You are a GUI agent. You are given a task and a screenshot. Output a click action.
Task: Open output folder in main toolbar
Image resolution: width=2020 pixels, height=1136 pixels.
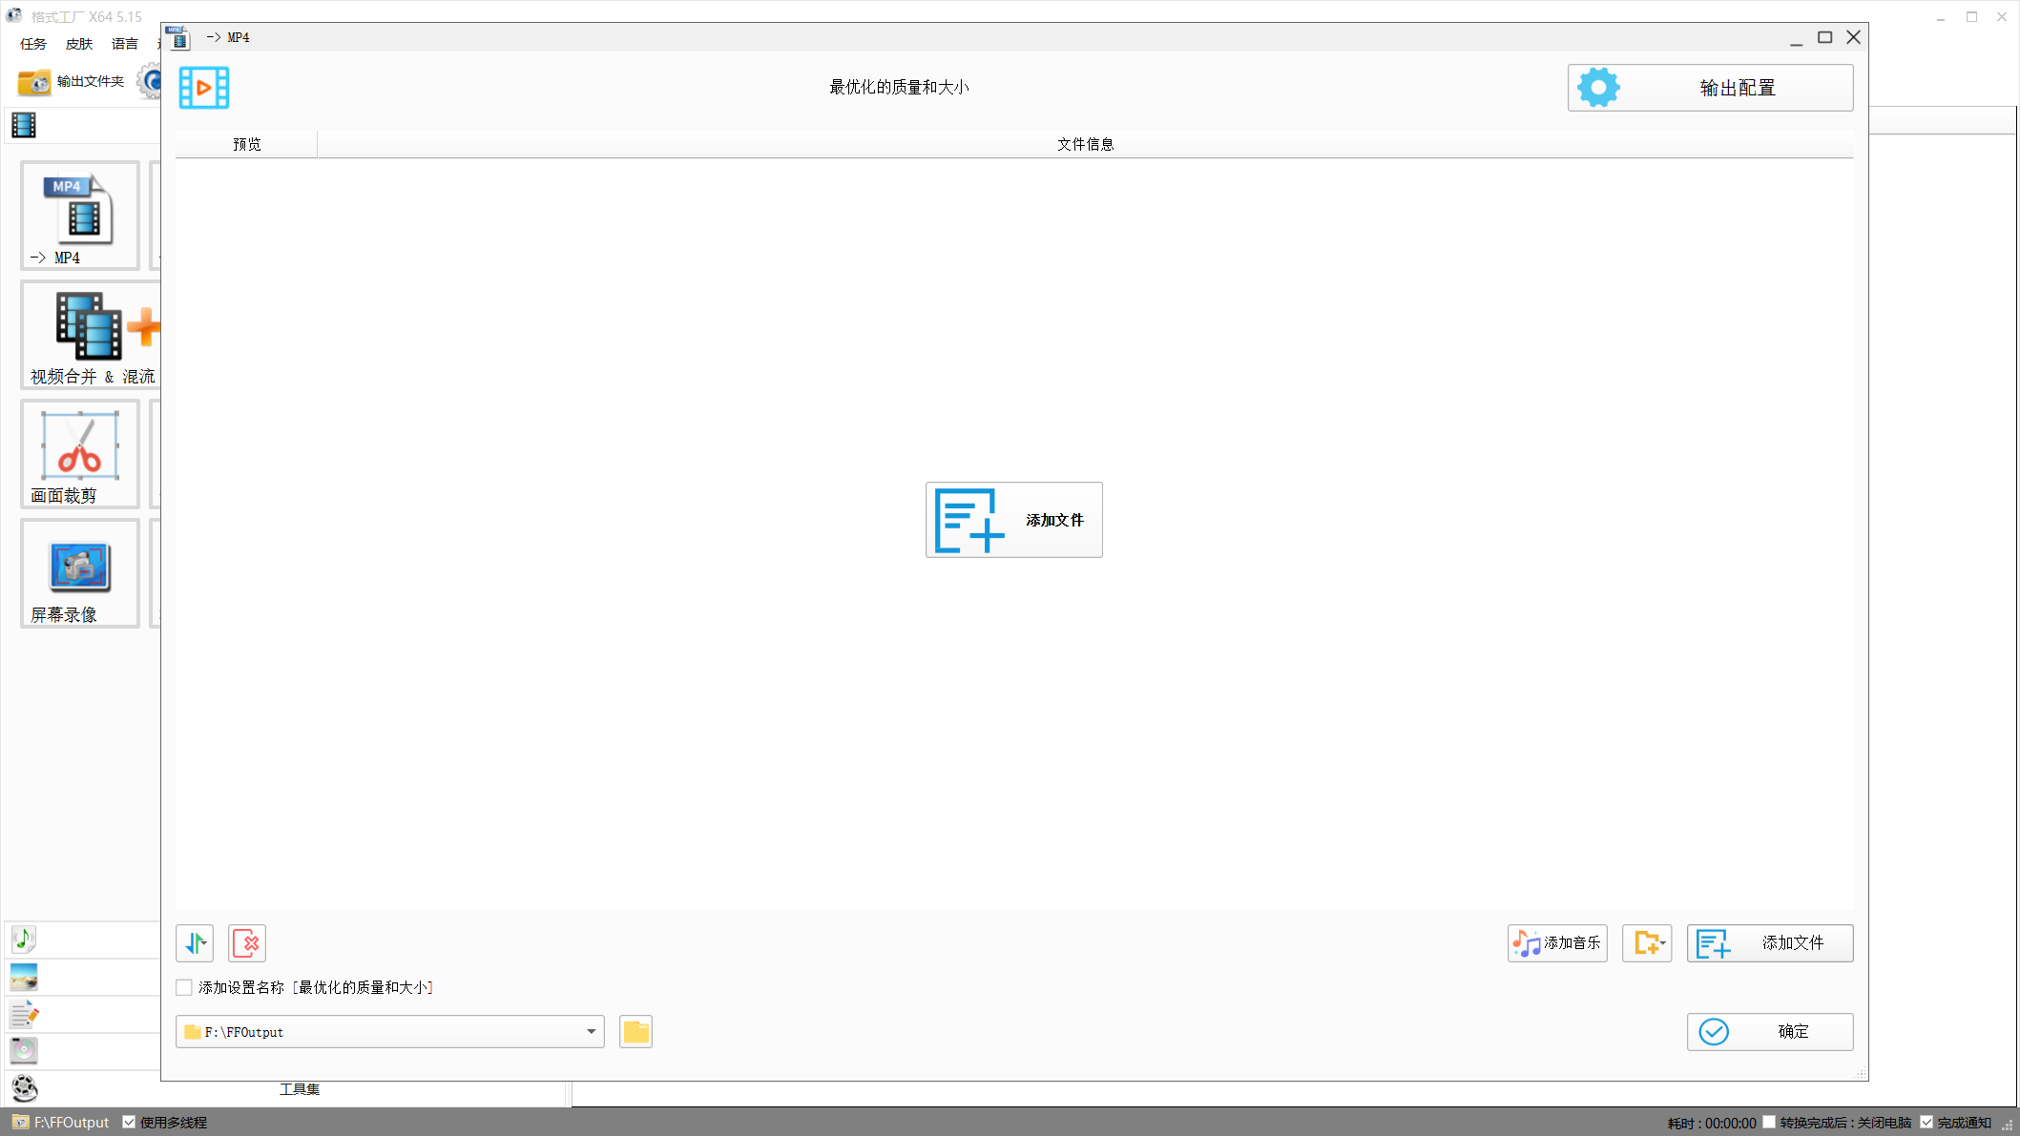(x=72, y=82)
